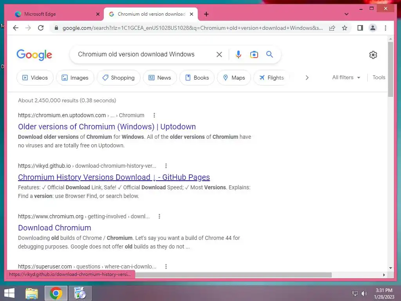Image resolution: width=401 pixels, height=301 pixels.
Task: Open a new browser tab
Action: pyautogui.click(x=206, y=14)
